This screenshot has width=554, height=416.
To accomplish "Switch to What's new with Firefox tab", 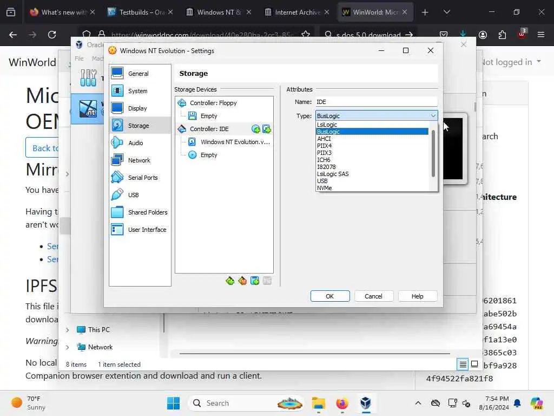I will coord(62,12).
